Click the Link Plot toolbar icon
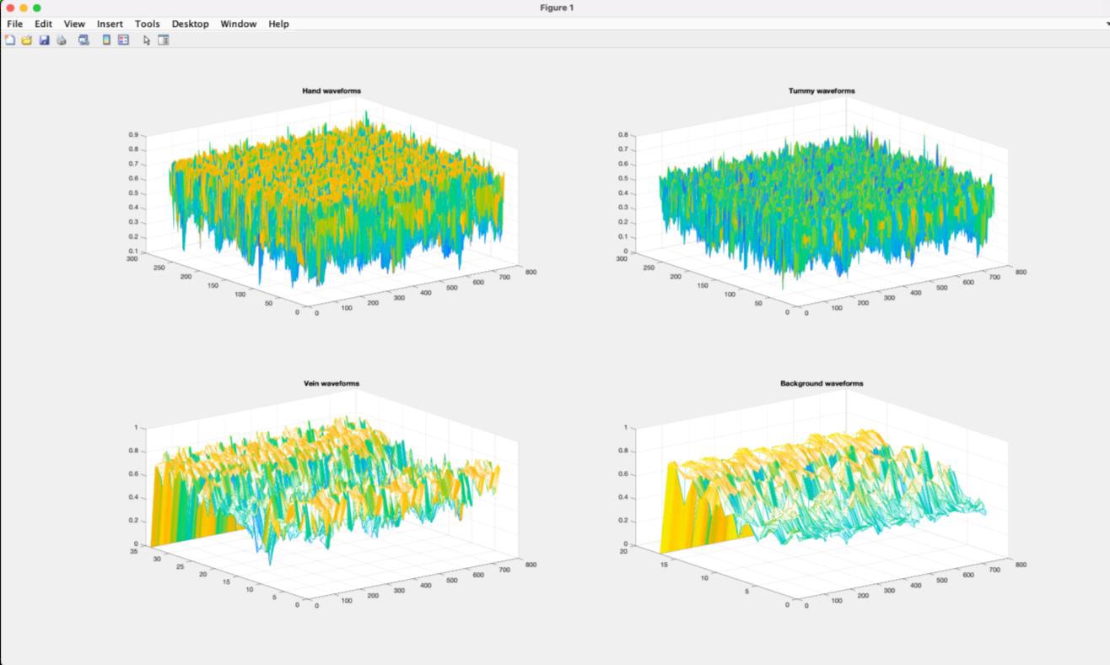Image resolution: width=1110 pixels, height=665 pixels. (84, 40)
